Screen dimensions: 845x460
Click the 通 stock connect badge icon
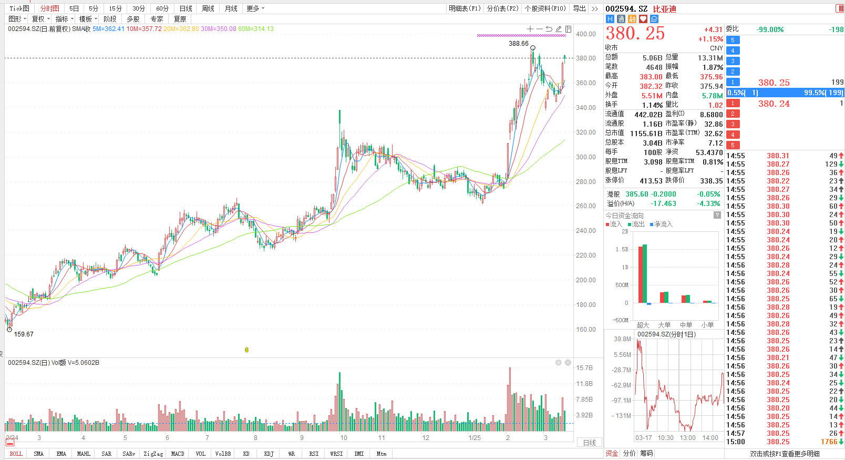point(621,19)
